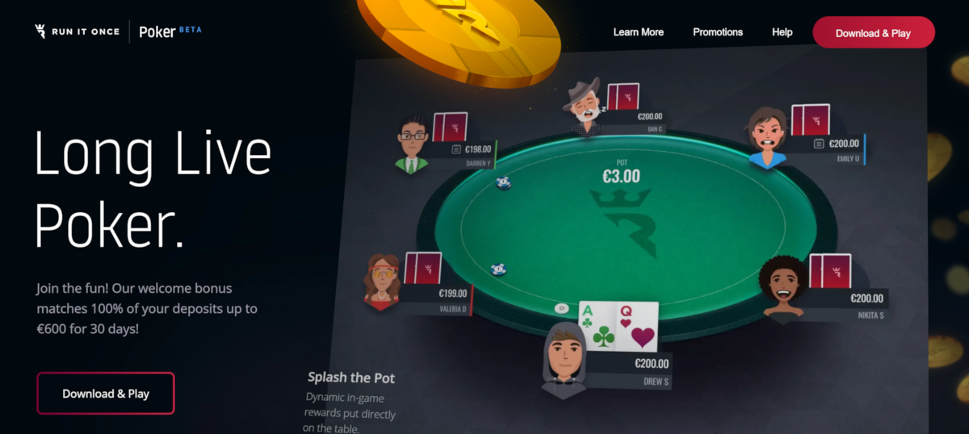Screen dimensions: 969x434
Task: Click the red Download & Play button
Action: coord(873,33)
